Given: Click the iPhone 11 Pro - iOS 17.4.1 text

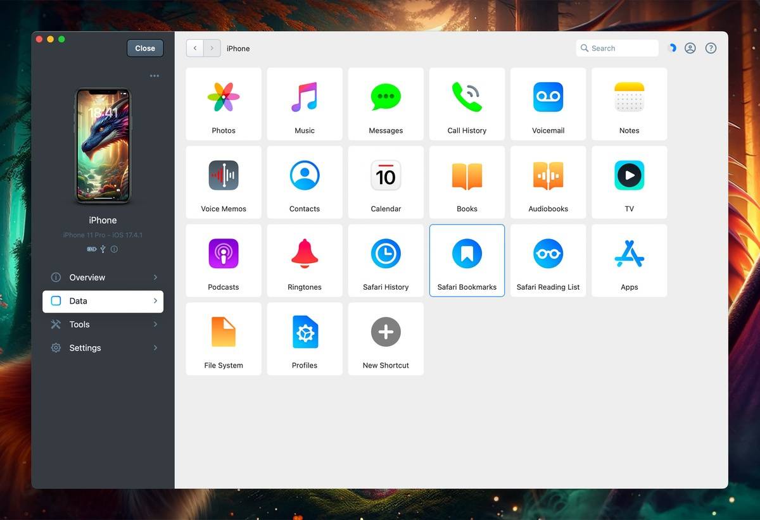Looking at the screenshot, I should (x=103, y=235).
